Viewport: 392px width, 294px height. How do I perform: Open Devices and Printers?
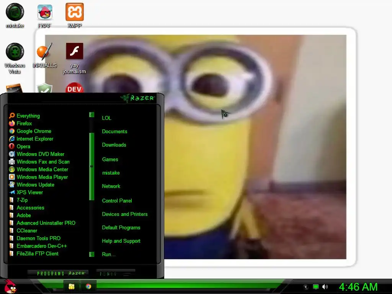point(125,214)
